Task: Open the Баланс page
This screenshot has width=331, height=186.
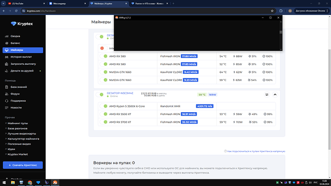Action: pos(15,43)
